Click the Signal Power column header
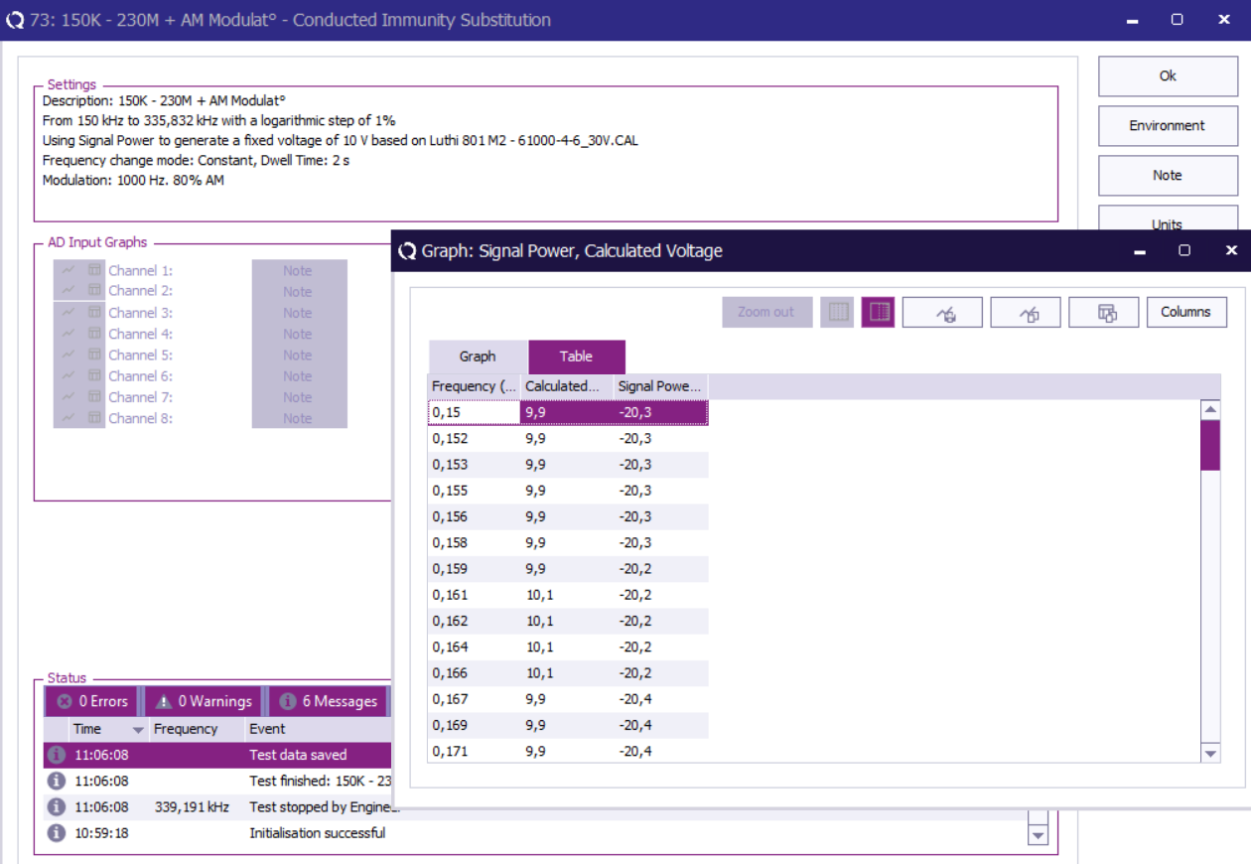The height and width of the screenshot is (864, 1251). pos(660,385)
